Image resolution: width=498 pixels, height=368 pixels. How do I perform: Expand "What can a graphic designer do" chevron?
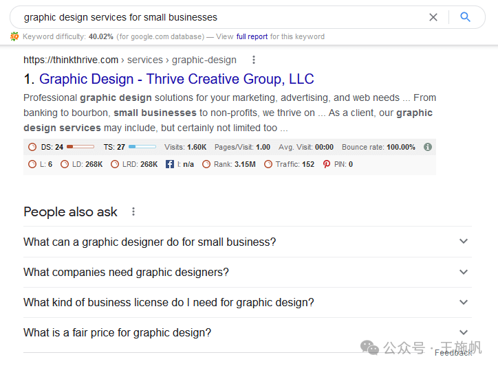(464, 241)
